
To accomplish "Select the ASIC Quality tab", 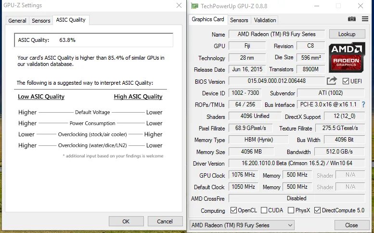I will (71, 20).
